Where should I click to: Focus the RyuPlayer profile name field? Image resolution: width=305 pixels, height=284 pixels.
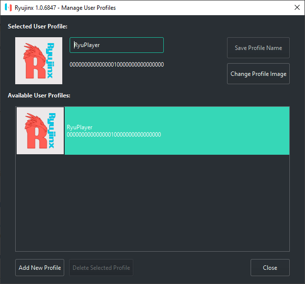pos(117,45)
